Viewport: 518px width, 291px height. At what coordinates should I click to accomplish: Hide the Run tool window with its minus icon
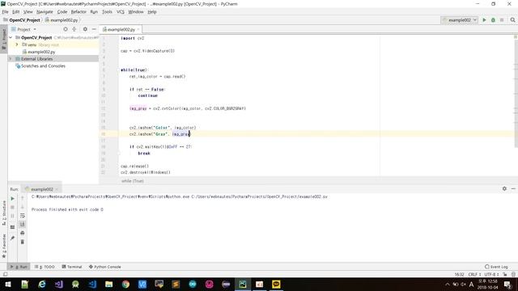513,188
